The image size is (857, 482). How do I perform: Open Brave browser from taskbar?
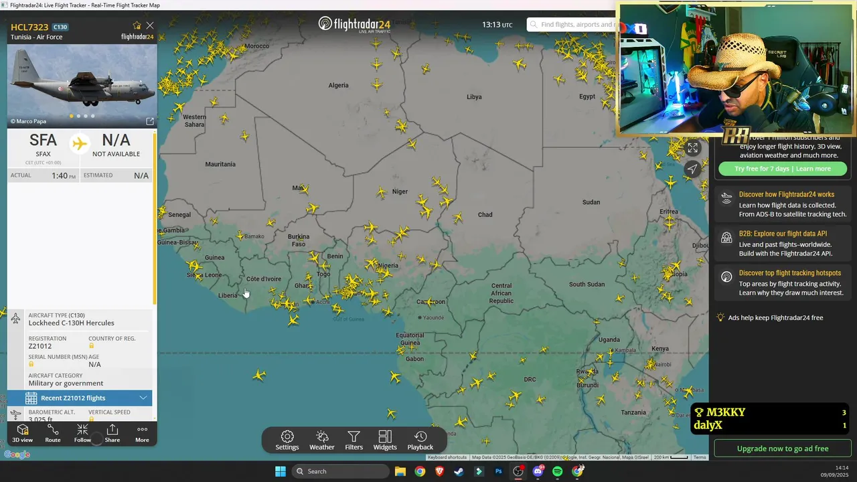pyautogui.click(x=439, y=471)
